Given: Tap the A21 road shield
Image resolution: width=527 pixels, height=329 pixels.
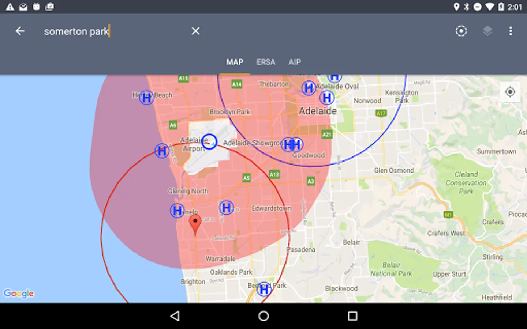Looking at the screenshot, I should 327,135.
